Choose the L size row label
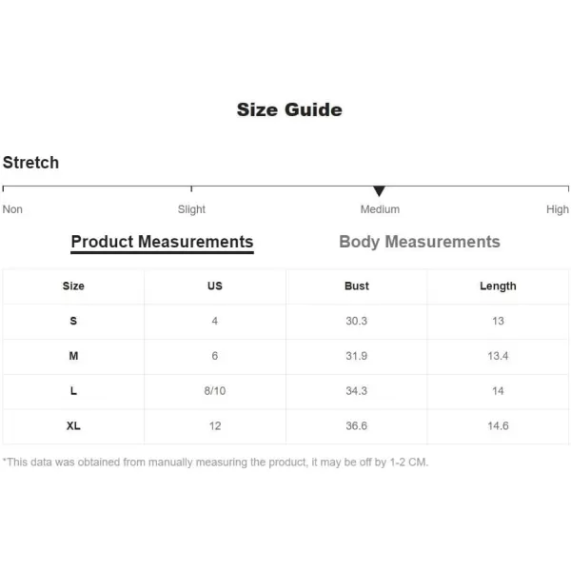 click(73, 391)
